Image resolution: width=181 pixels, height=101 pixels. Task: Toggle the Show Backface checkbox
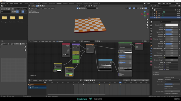point(165,87)
